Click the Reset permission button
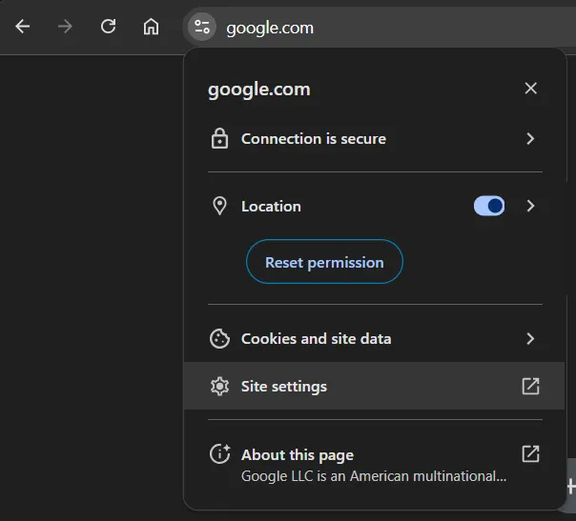This screenshot has width=576, height=521. tap(324, 262)
